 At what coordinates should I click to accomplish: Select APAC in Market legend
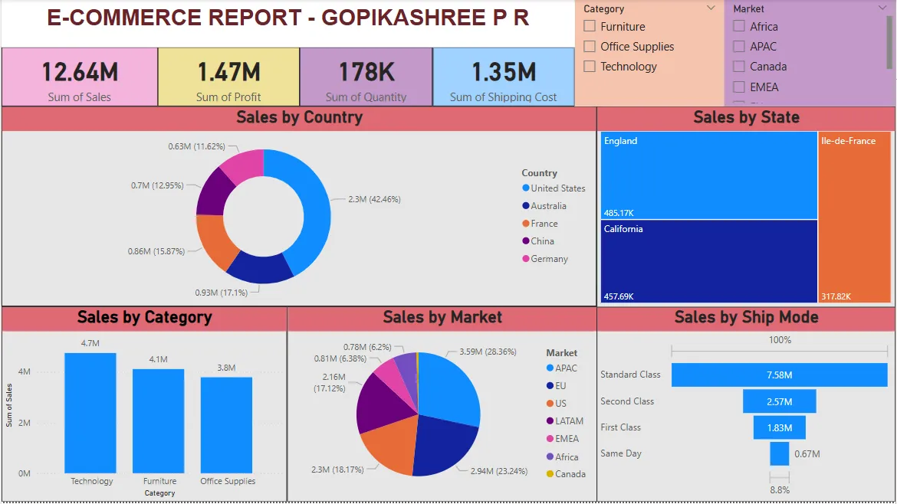(562, 368)
